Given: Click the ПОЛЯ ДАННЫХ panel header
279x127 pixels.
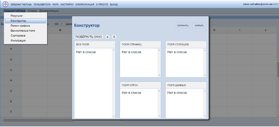Looking at the screenshot, I should point(186,85).
